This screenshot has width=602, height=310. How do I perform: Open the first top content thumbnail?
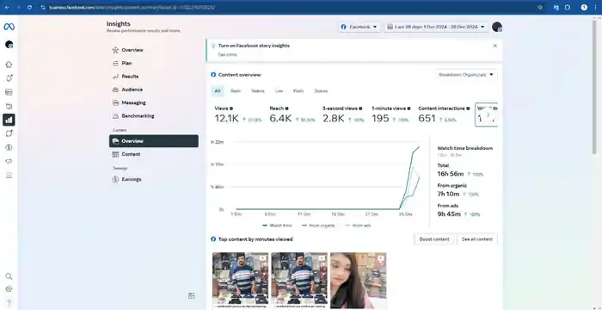point(240,281)
